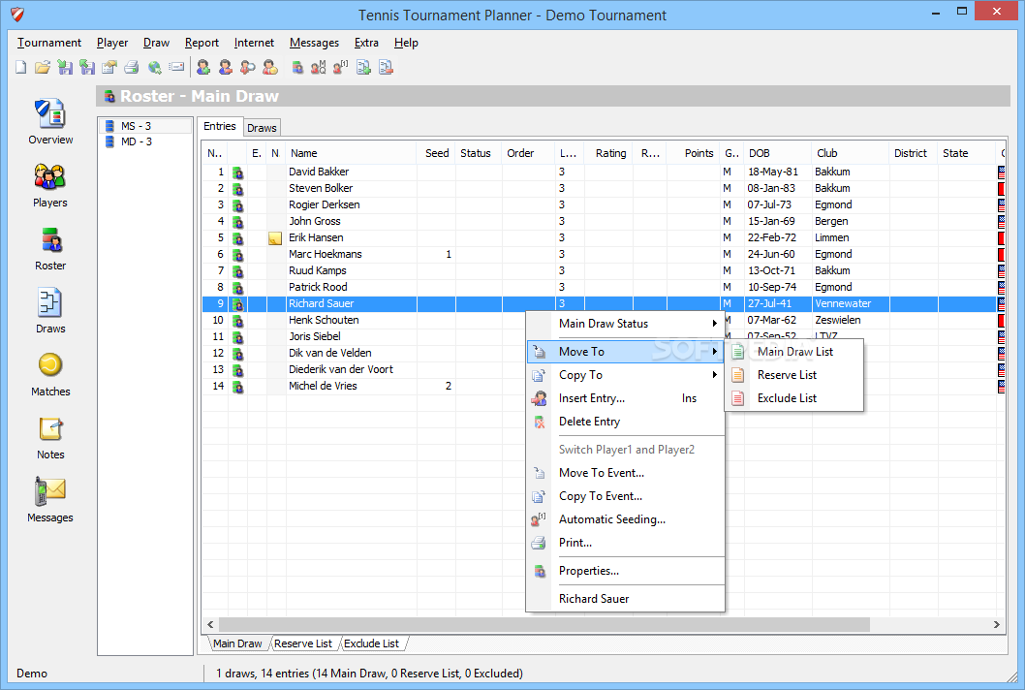Click the entry icon beside David Bakker

238,172
